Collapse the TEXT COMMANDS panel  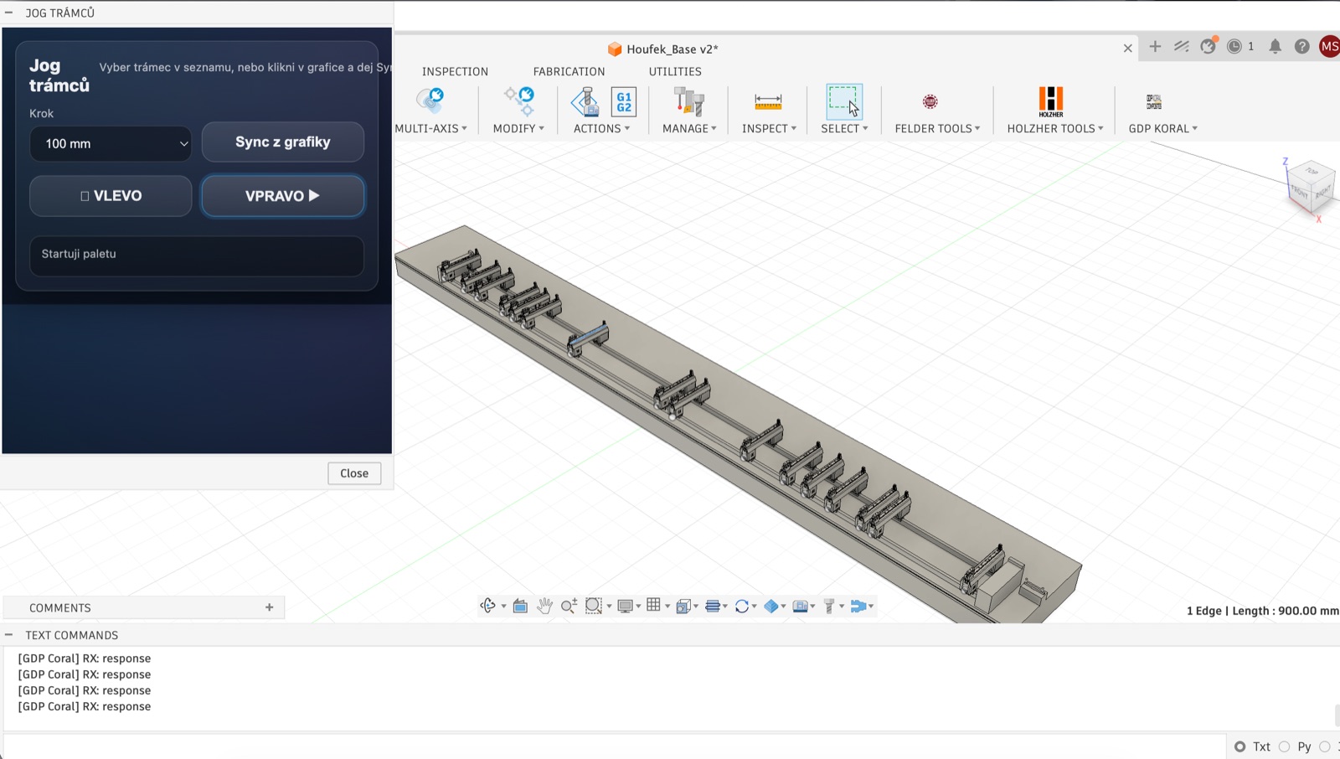8,635
